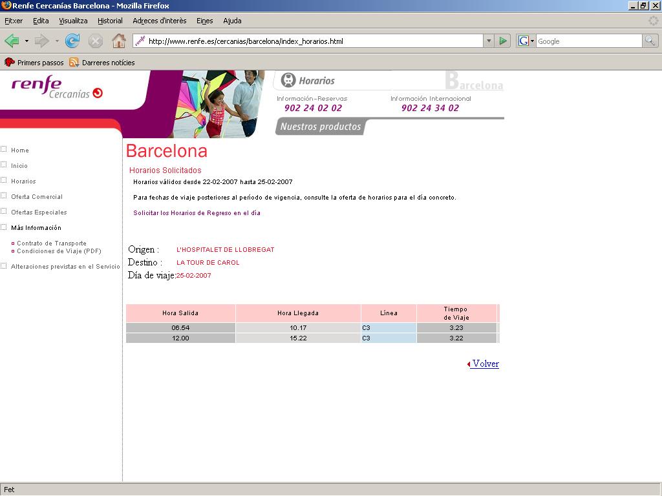
Task: Click the Renfe Cercanías logo
Action: (x=57, y=87)
